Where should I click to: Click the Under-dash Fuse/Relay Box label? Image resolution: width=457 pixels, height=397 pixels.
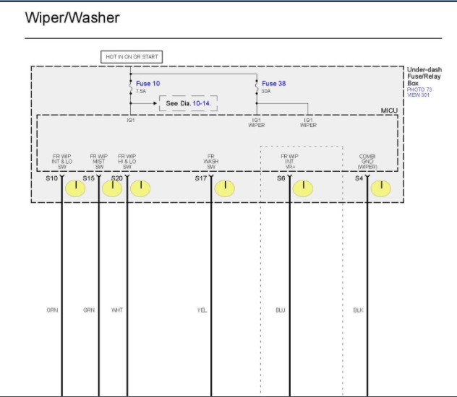[x=424, y=77]
